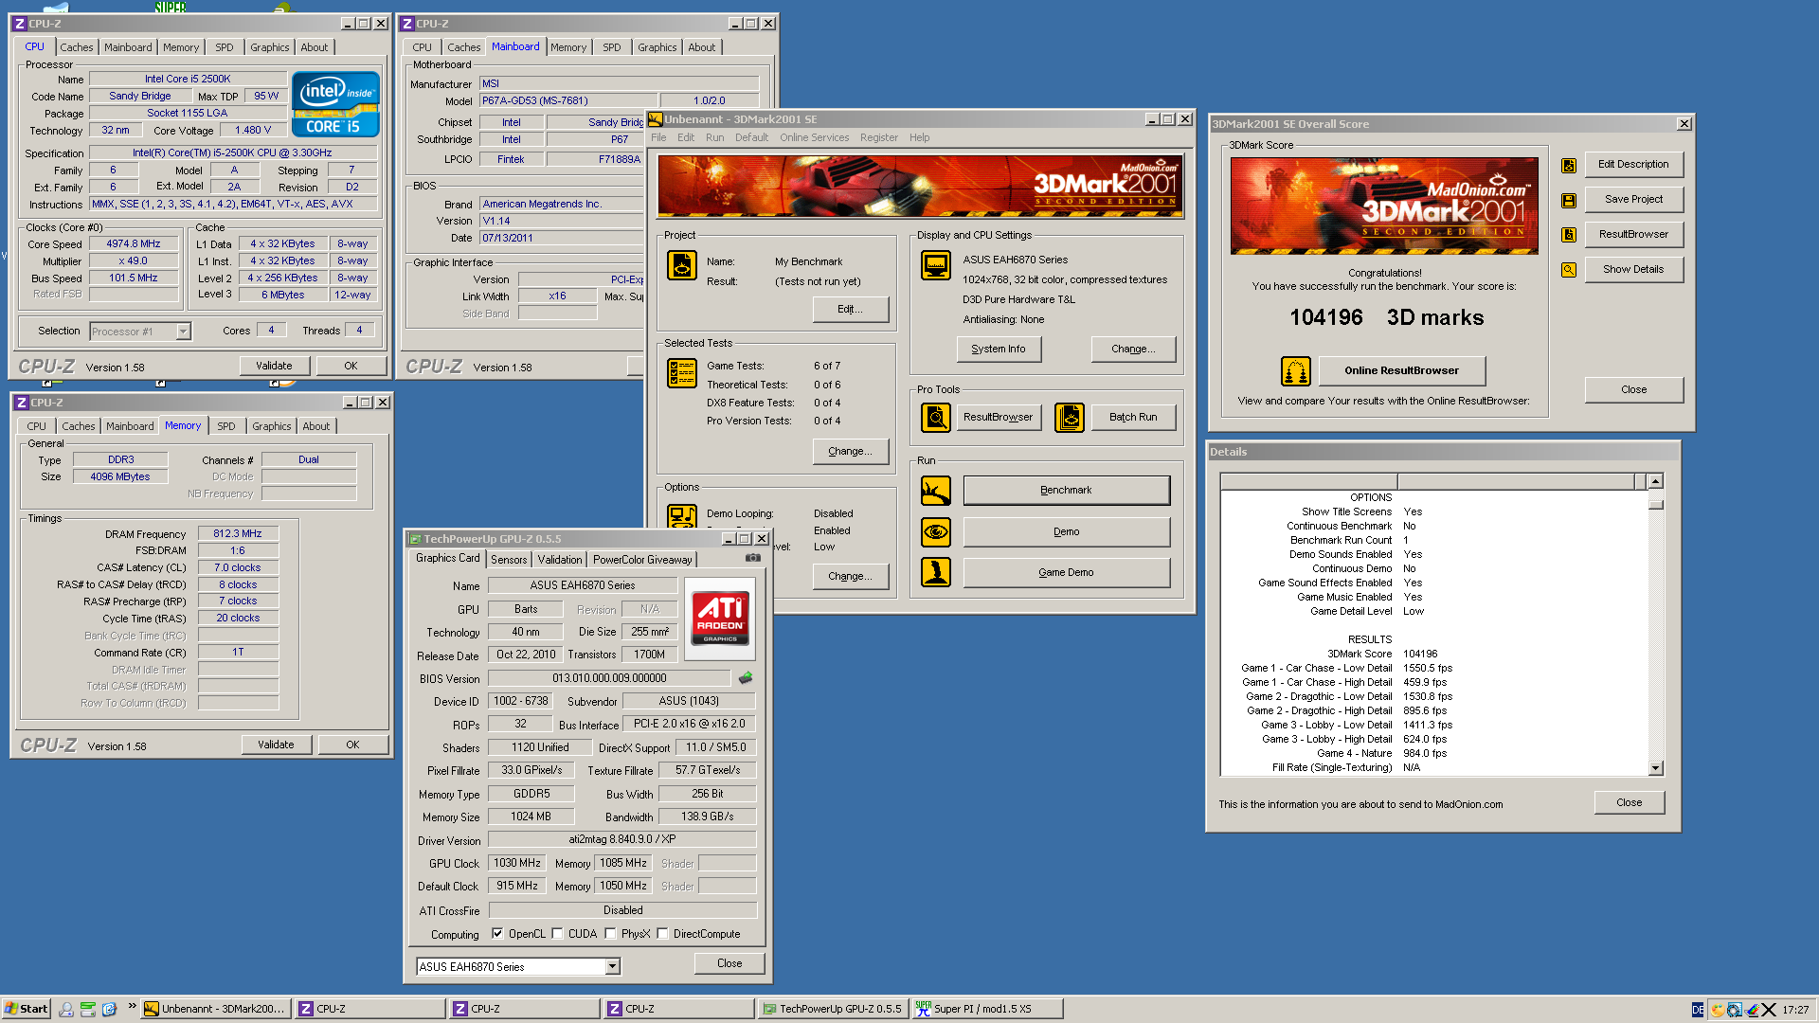Open the Help menu in 3DMark2001
This screenshot has height=1023, width=1819.
pyautogui.click(x=919, y=137)
